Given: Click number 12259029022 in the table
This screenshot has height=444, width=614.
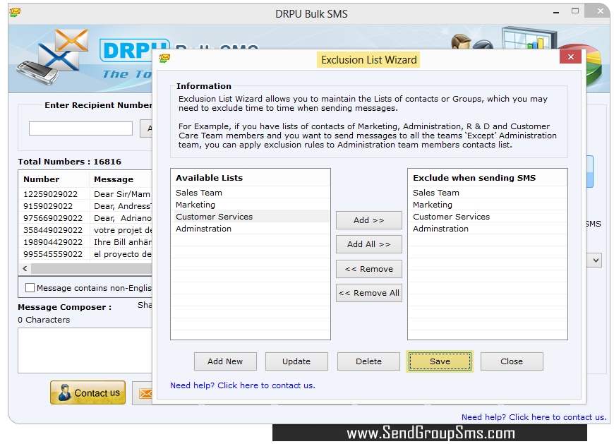Looking at the screenshot, I should (x=51, y=194).
